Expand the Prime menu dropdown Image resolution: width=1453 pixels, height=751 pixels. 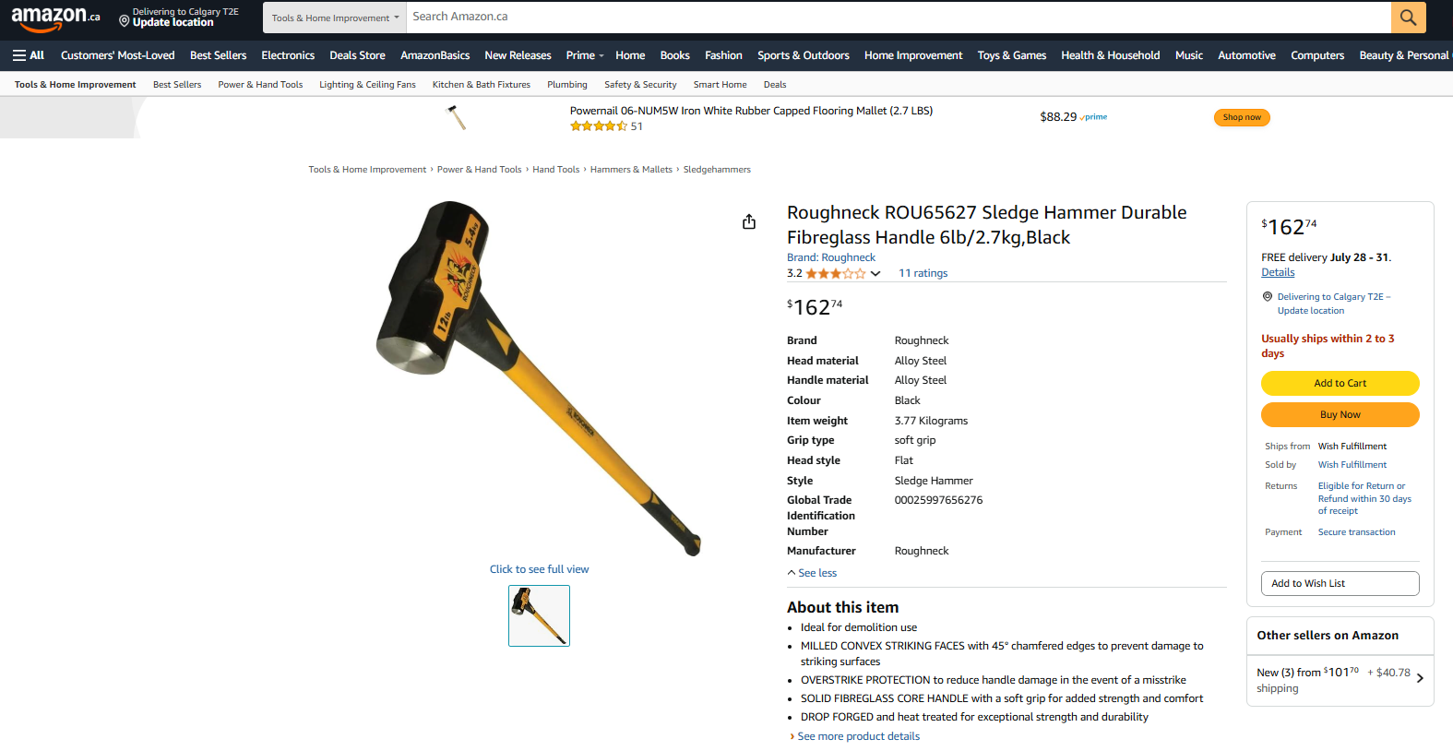pos(585,55)
